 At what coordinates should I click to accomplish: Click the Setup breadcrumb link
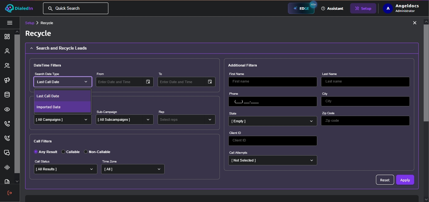click(x=30, y=23)
